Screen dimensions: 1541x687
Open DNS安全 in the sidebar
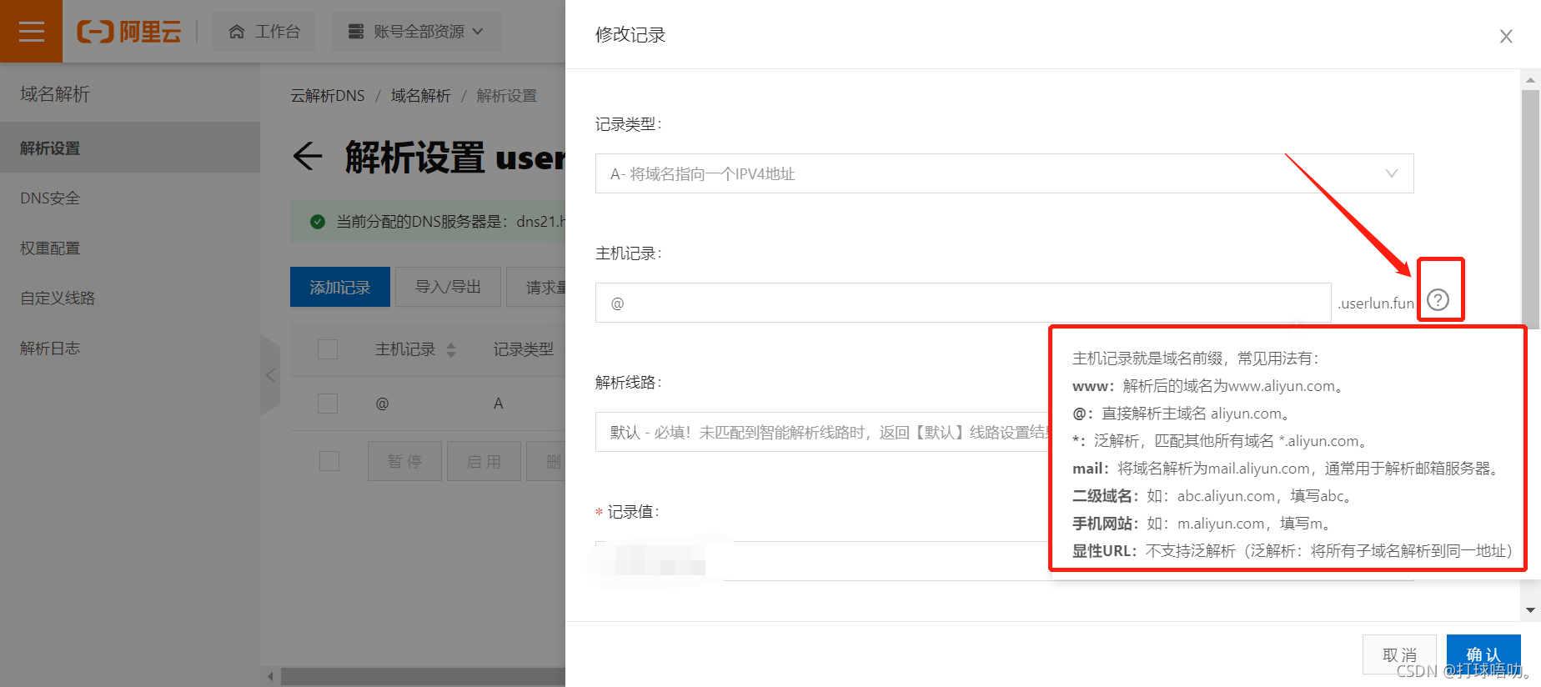(50, 198)
